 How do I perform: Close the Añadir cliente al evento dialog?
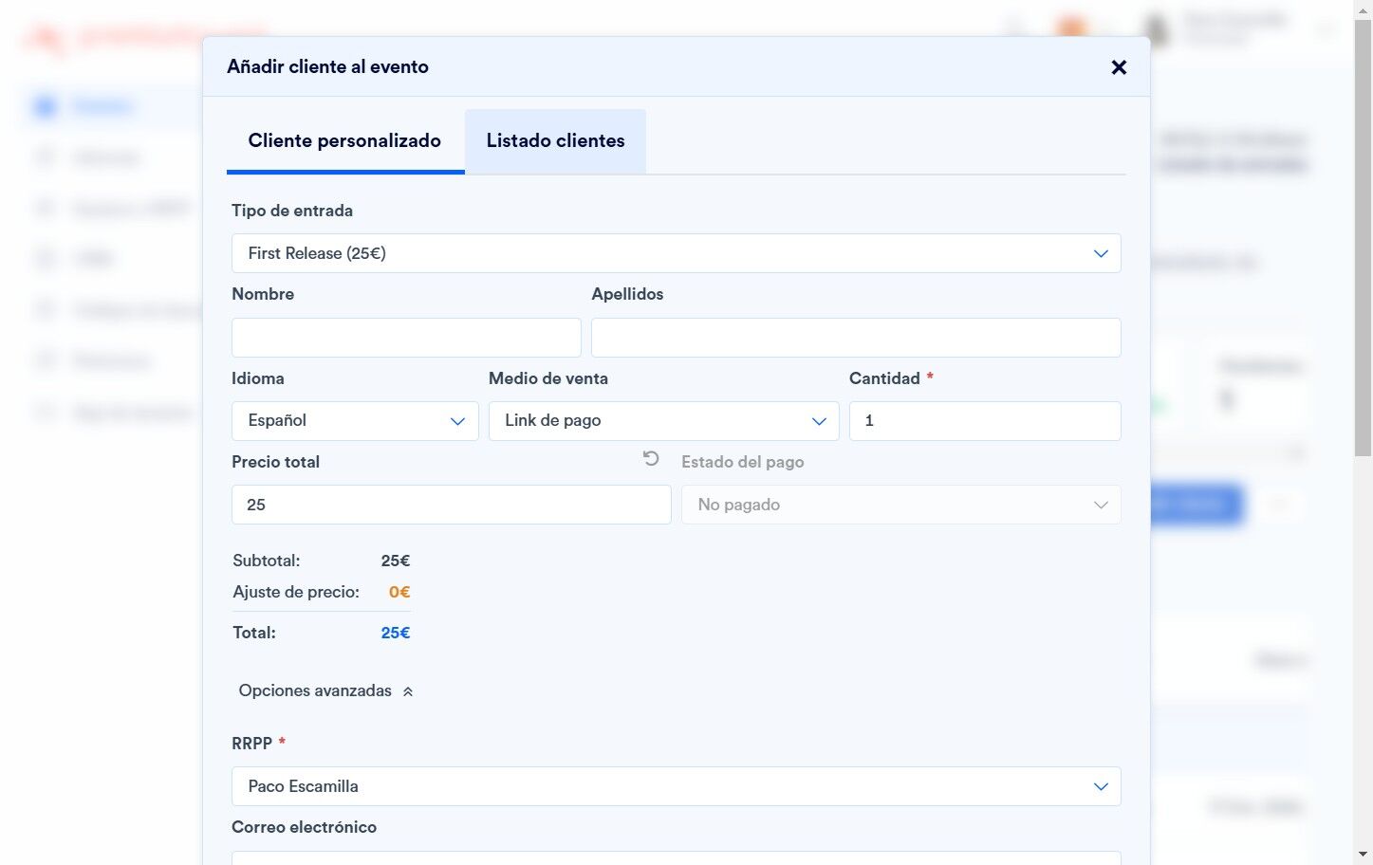[1119, 67]
